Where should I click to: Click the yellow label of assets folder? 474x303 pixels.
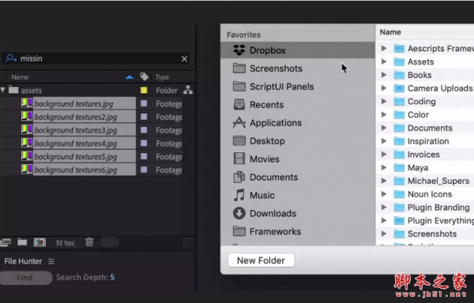coord(144,90)
